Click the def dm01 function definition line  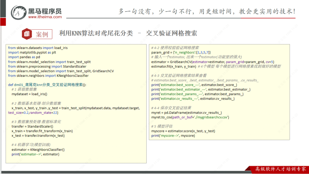pyautogui.click(x=47, y=85)
